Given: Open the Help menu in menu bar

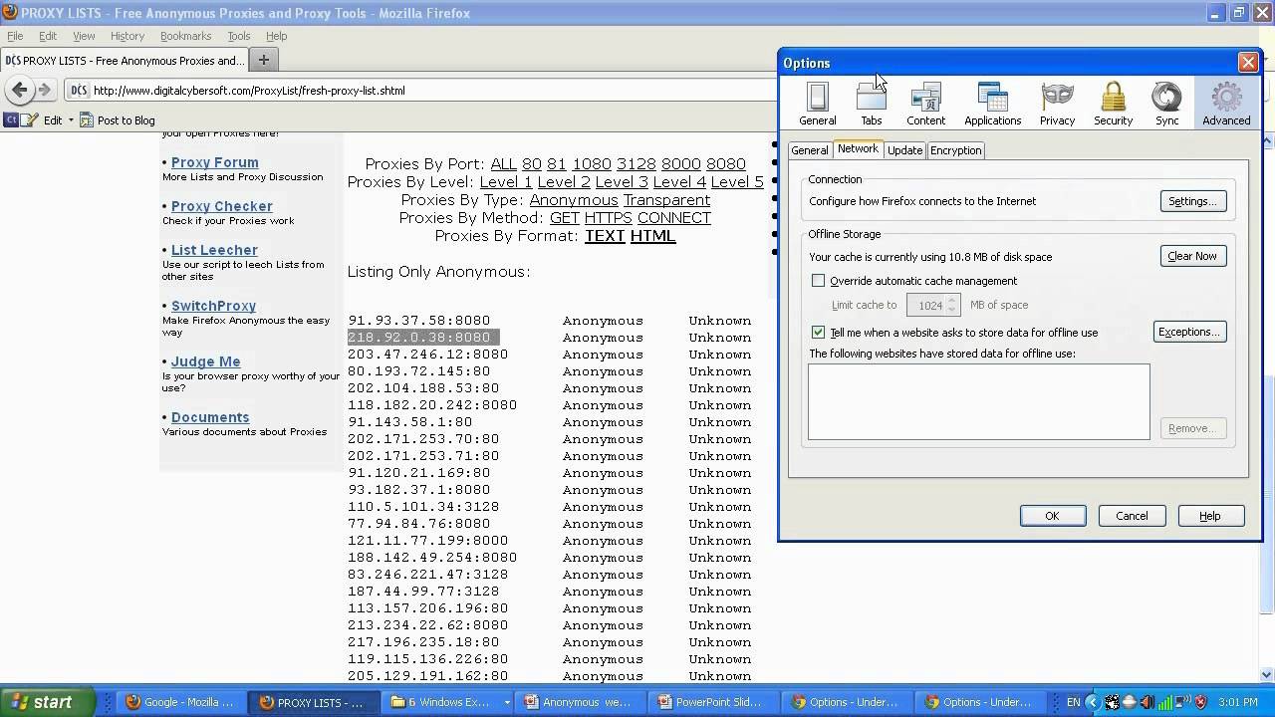Looking at the screenshot, I should [x=276, y=36].
